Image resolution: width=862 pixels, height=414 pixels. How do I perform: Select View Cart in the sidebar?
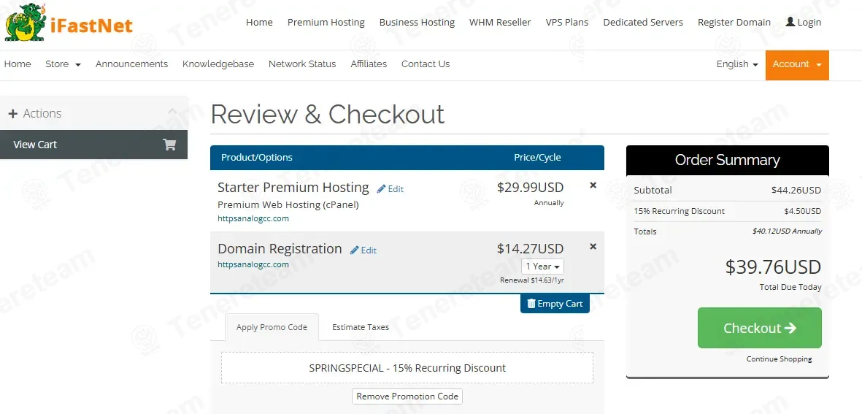pyautogui.click(x=93, y=145)
